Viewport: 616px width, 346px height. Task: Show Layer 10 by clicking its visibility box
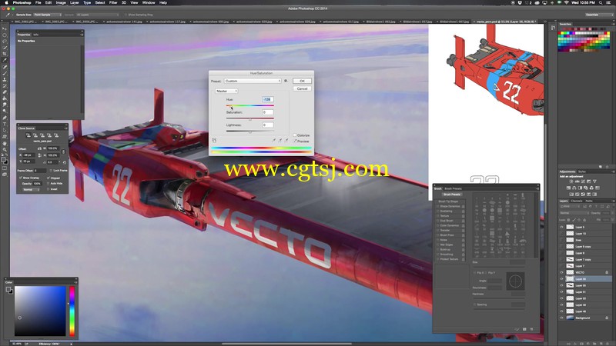pyautogui.click(x=561, y=234)
